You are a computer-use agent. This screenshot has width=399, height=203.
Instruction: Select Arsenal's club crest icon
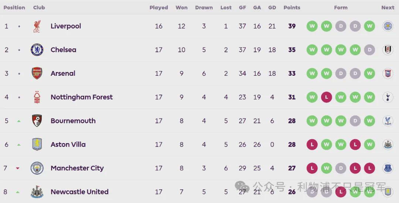[x=37, y=74]
